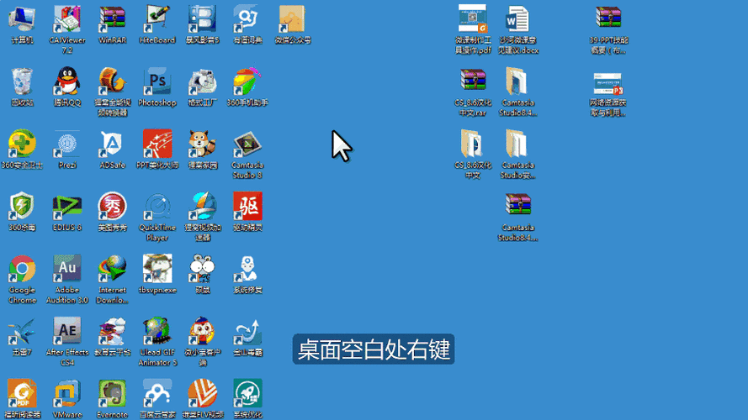Image resolution: width=748 pixels, height=420 pixels.
Task: Select the VMware shortcut icon
Action: [67, 393]
